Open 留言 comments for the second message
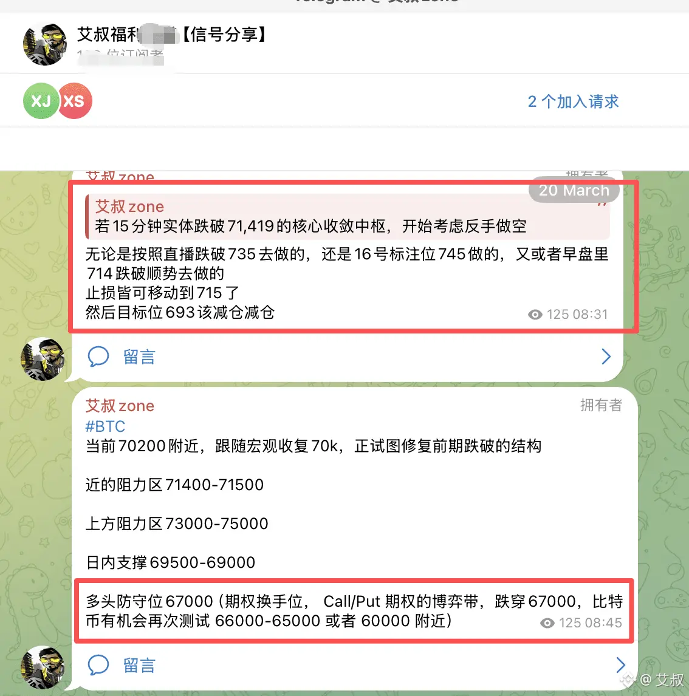The height and width of the screenshot is (696, 689). (139, 666)
